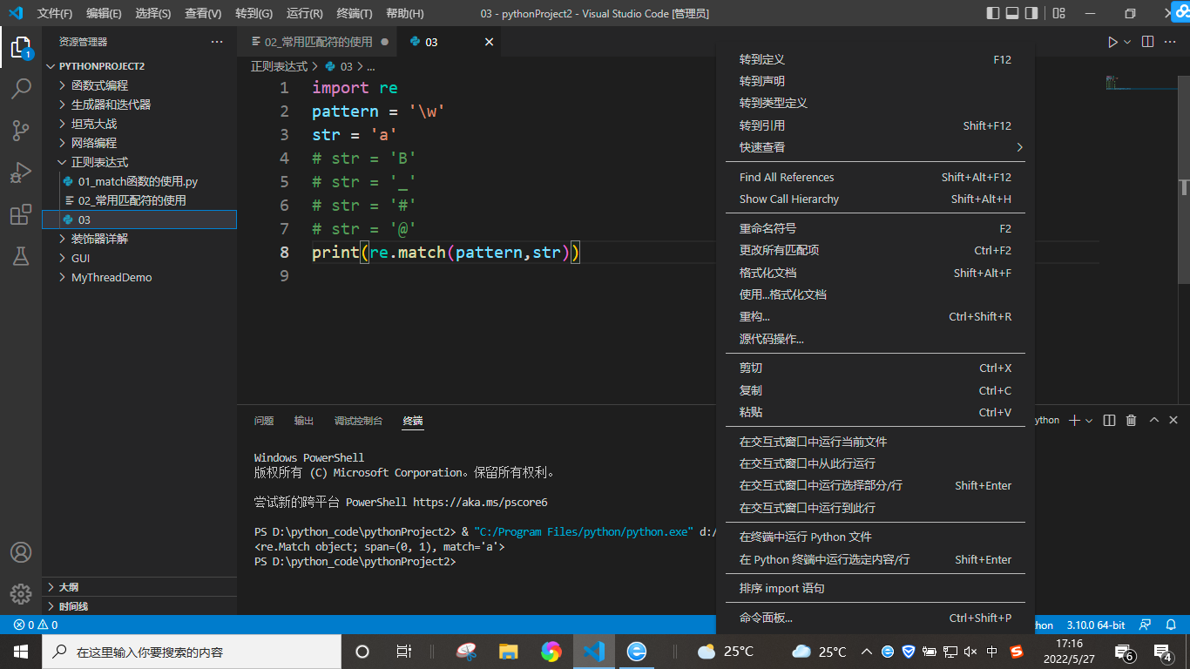
Task: Click Python 3.10.0 64-bit interpreter selector
Action: 1096,625
